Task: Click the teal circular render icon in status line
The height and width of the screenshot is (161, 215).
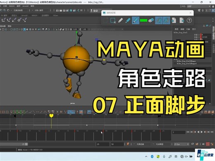Action: 71,10
